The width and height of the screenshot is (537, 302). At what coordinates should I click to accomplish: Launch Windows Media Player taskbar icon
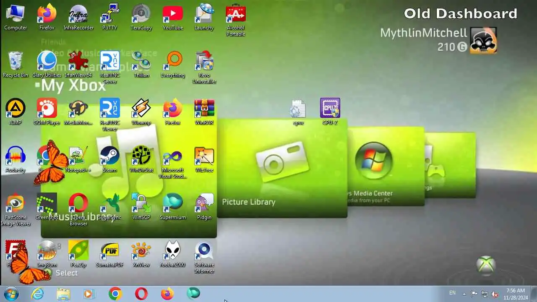(89, 294)
